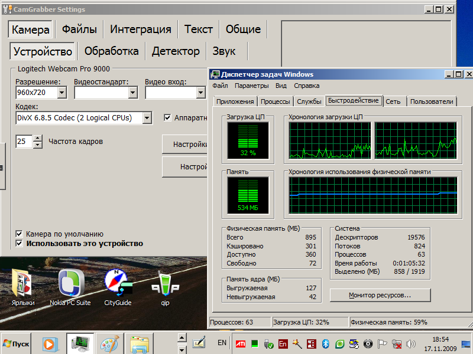Expand the Видеостандарт combo box
Viewport: 473px width, 354px height.
[x=132, y=93]
